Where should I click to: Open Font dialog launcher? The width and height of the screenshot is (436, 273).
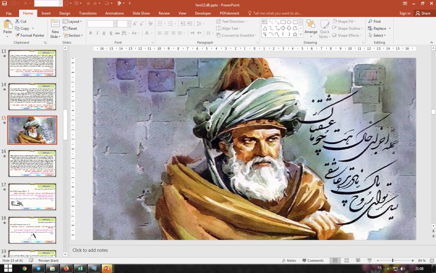152,43
